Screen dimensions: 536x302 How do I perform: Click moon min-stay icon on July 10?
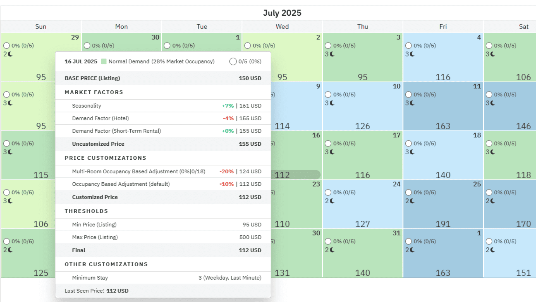click(x=332, y=103)
